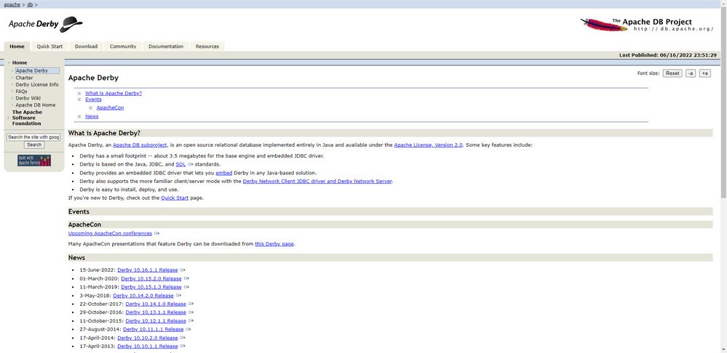The width and height of the screenshot is (727, 353).
Task: Click the db breadcrumb link
Action: [x=30, y=4]
